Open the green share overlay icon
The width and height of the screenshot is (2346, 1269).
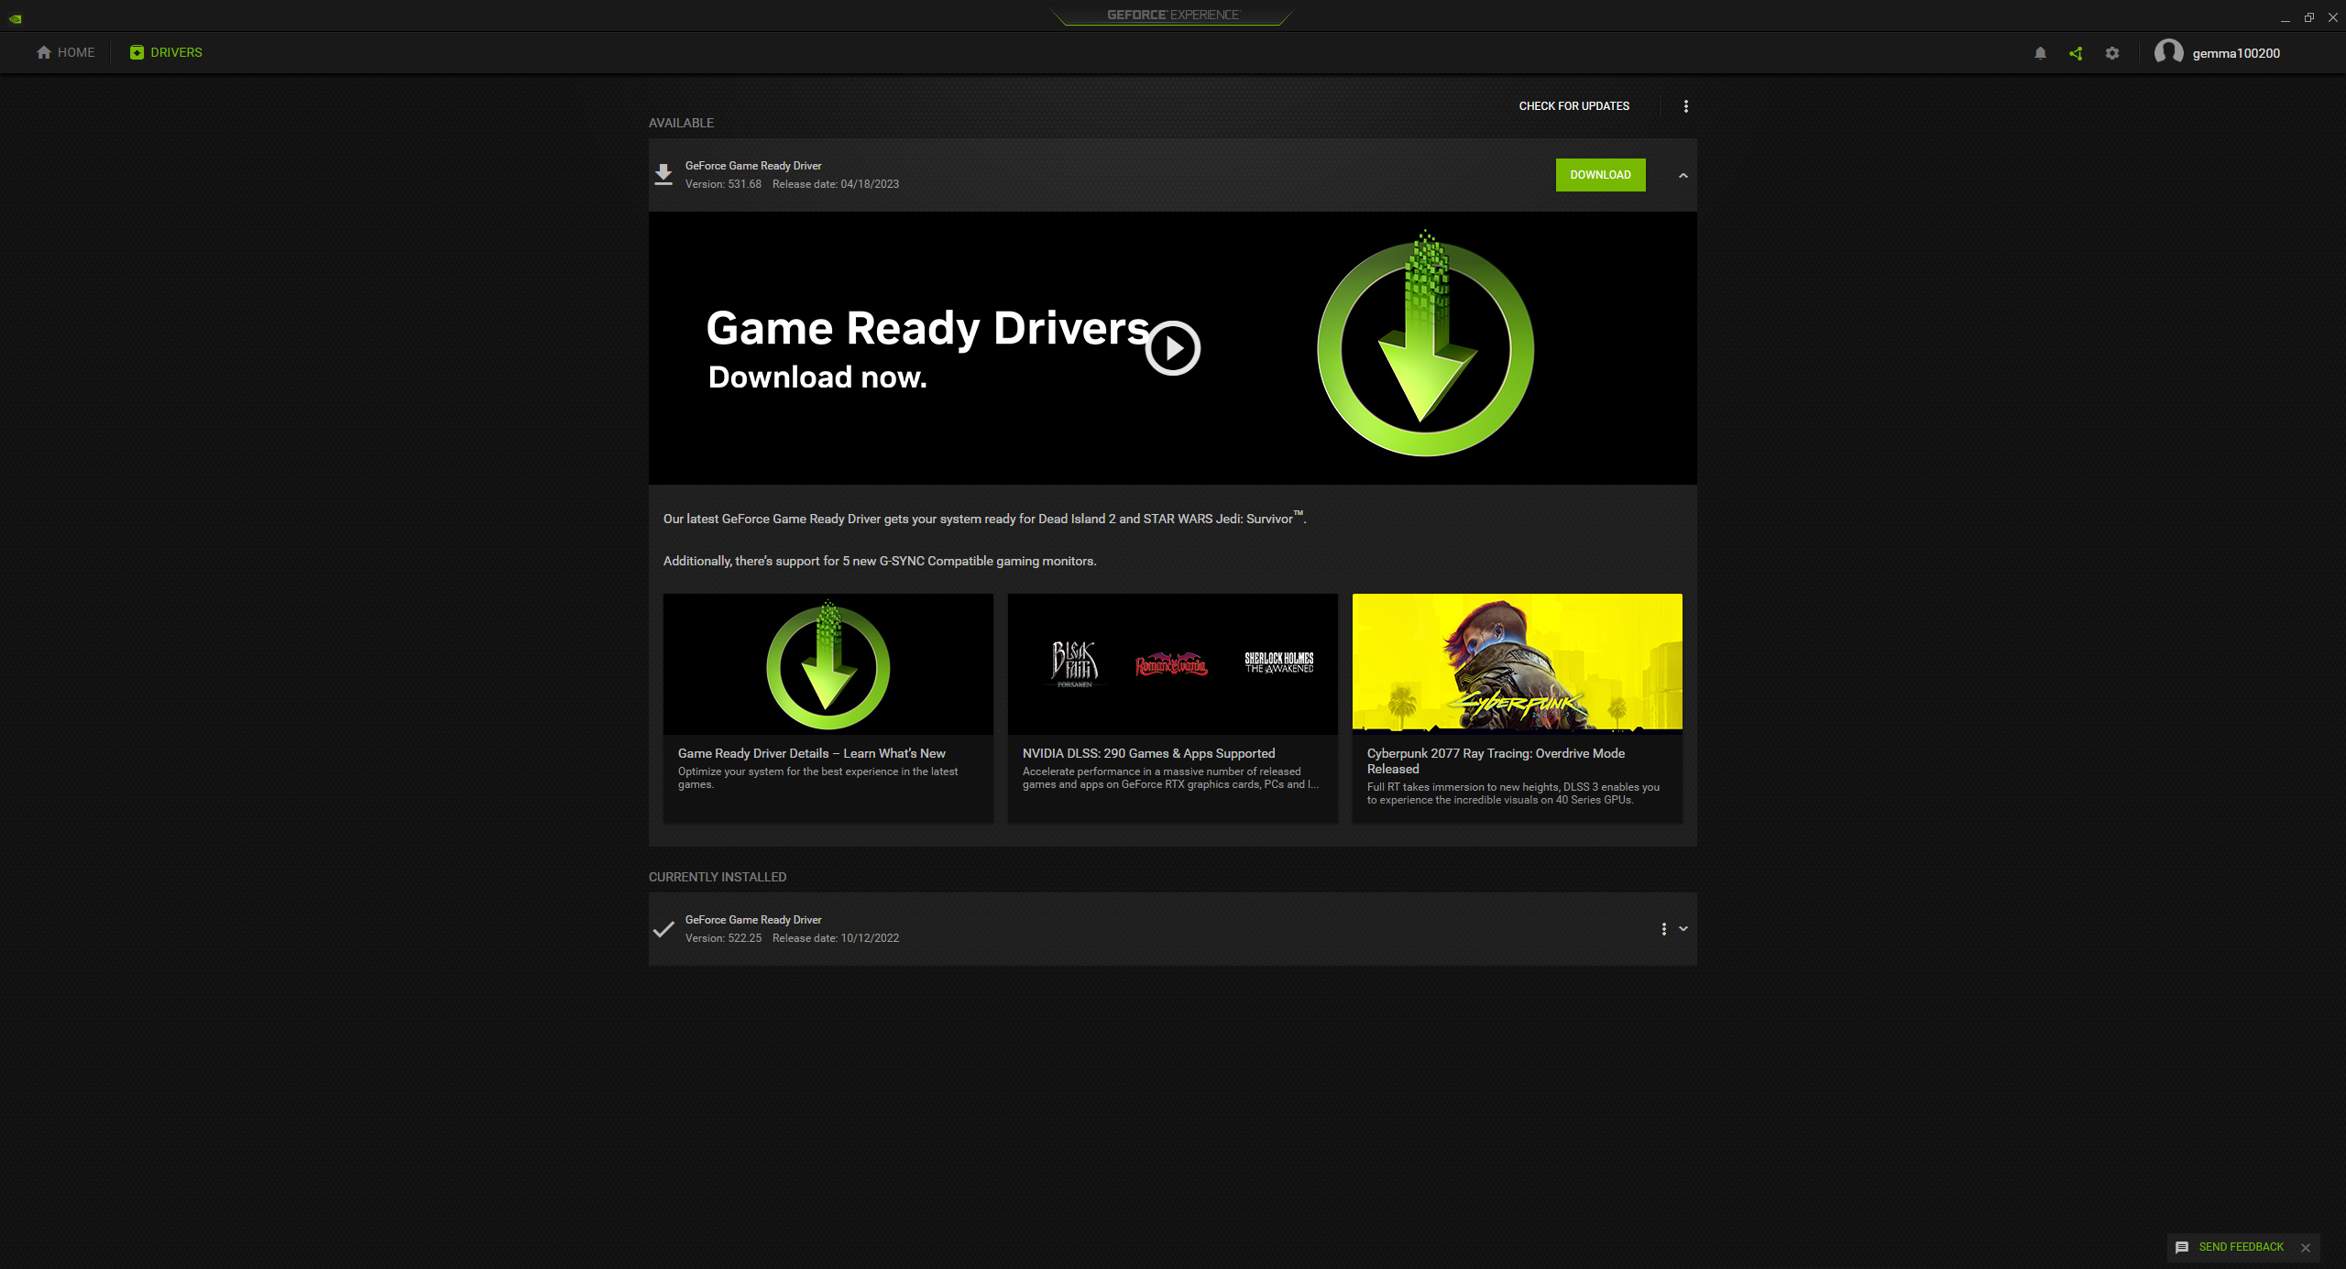point(2076,53)
